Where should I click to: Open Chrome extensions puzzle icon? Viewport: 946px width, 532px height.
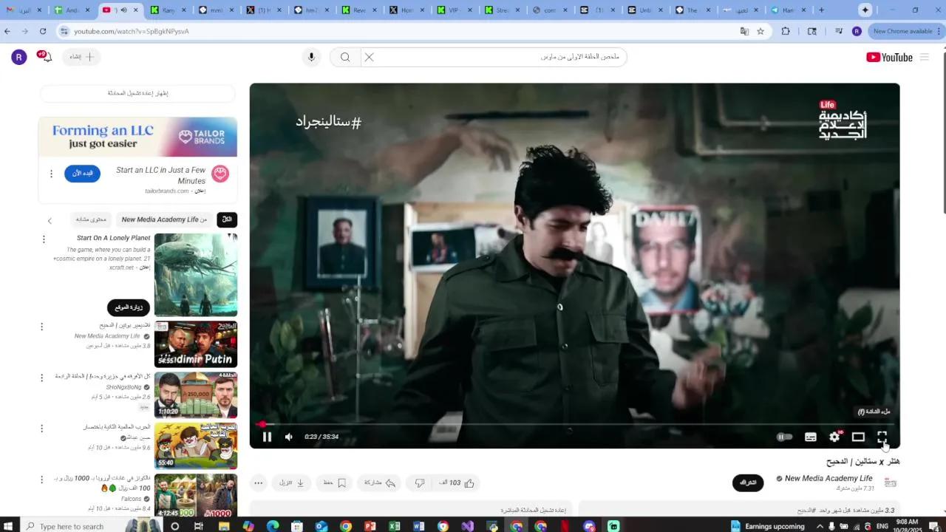[x=786, y=31]
